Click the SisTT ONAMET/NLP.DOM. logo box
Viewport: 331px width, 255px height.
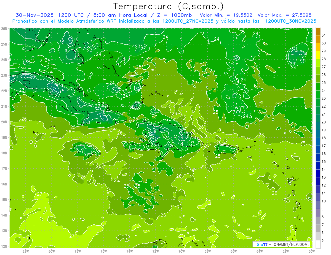coord(281,244)
